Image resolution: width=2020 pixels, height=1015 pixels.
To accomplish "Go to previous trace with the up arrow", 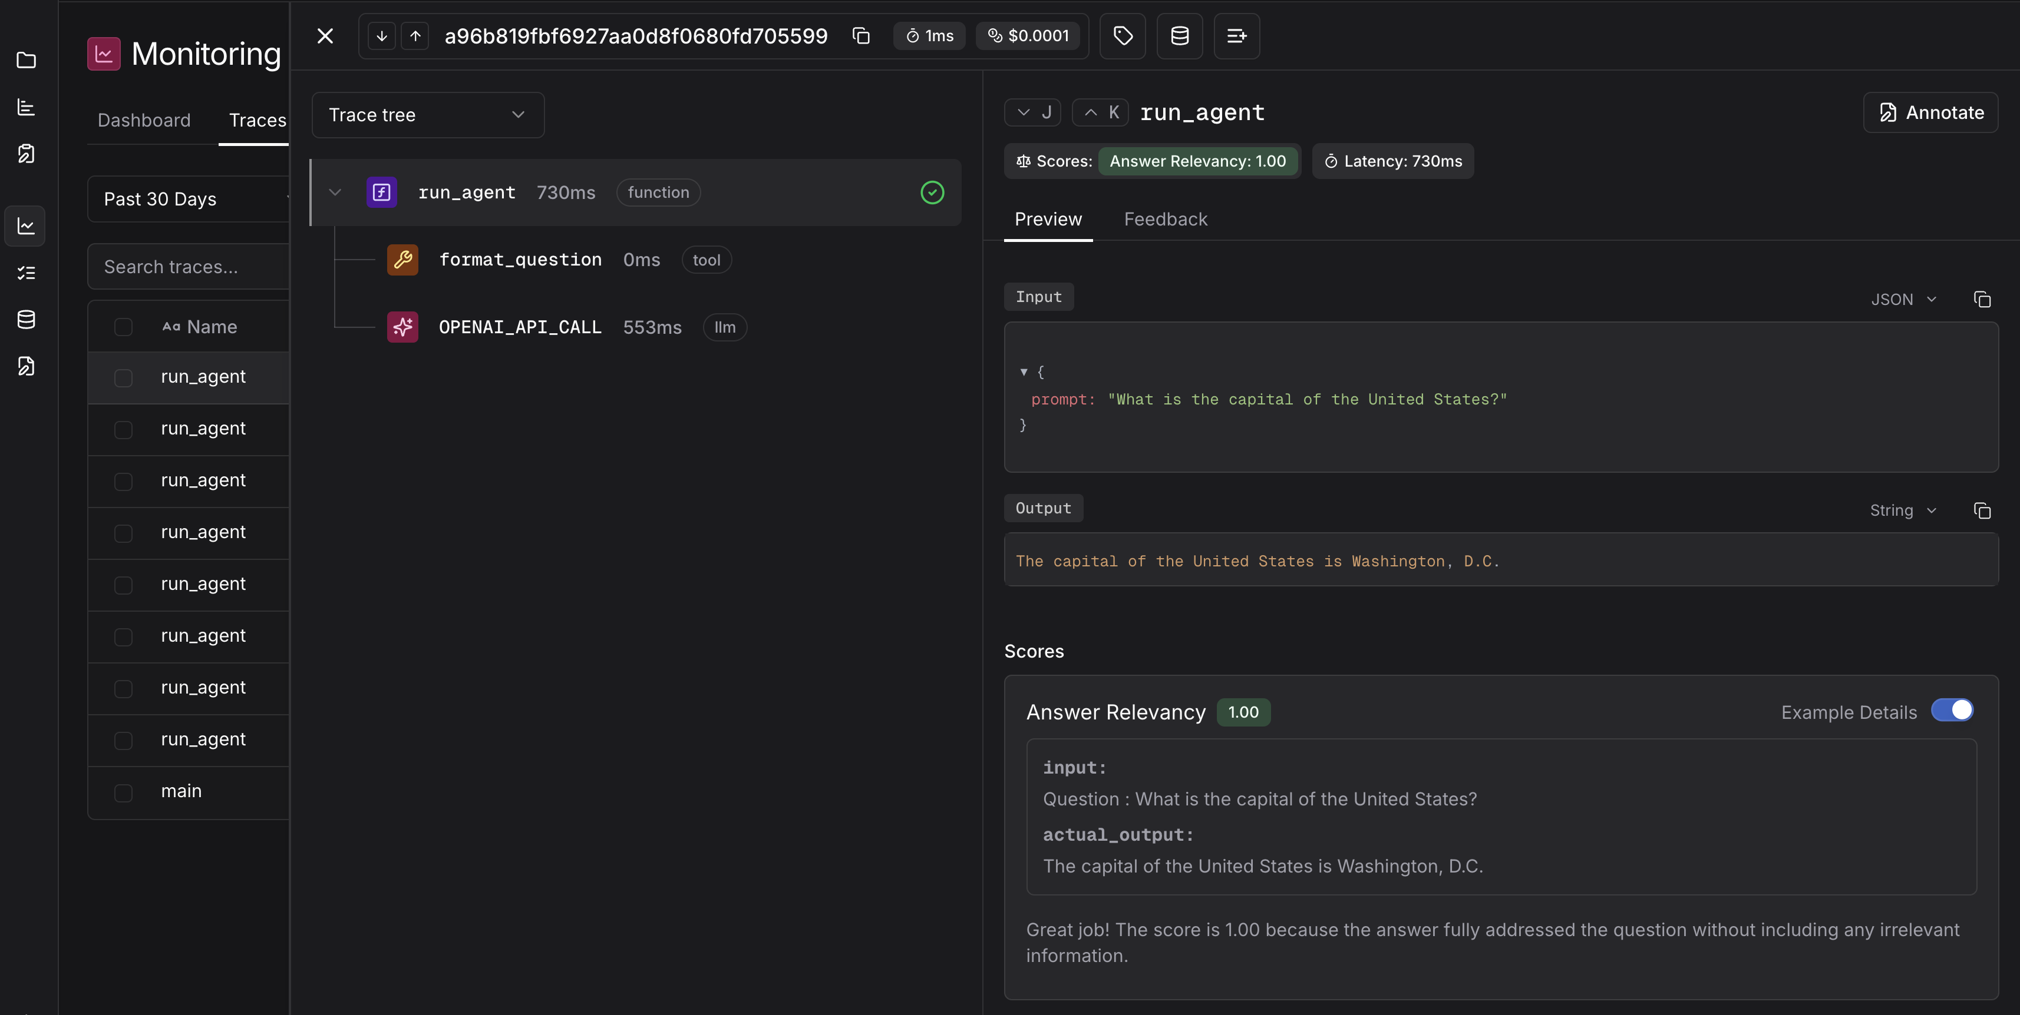I will pos(415,36).
